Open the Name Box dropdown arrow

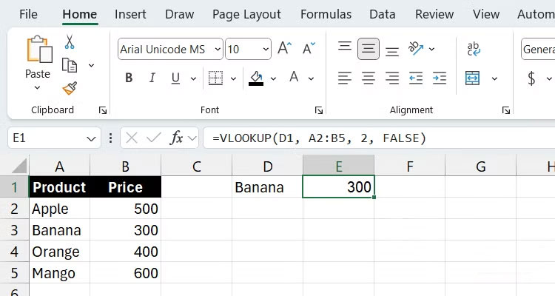(x=92, y=138)
